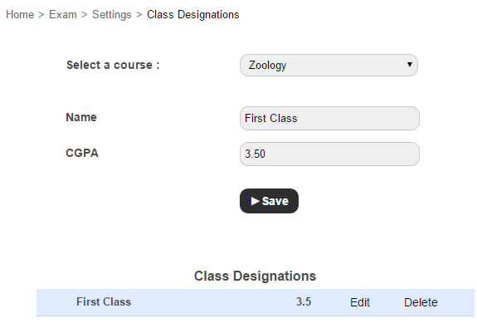Edit the First Class designation
The width and height of the screenshot is (477, 328).
point(360,302)
